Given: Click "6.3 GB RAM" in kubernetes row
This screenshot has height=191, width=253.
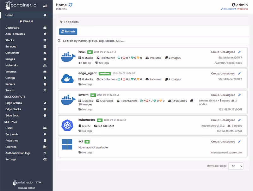Looking at the screenshot, I should click(x=104, y=126).
